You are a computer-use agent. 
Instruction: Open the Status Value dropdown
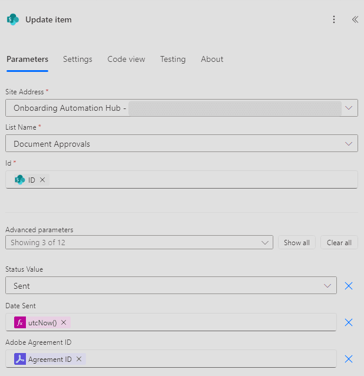(x=327, y=286)
